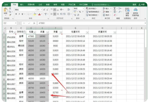The width and height of the screenshot is (150, 106).
Task: Click the Percent Style icon
Action: point(80,12)
